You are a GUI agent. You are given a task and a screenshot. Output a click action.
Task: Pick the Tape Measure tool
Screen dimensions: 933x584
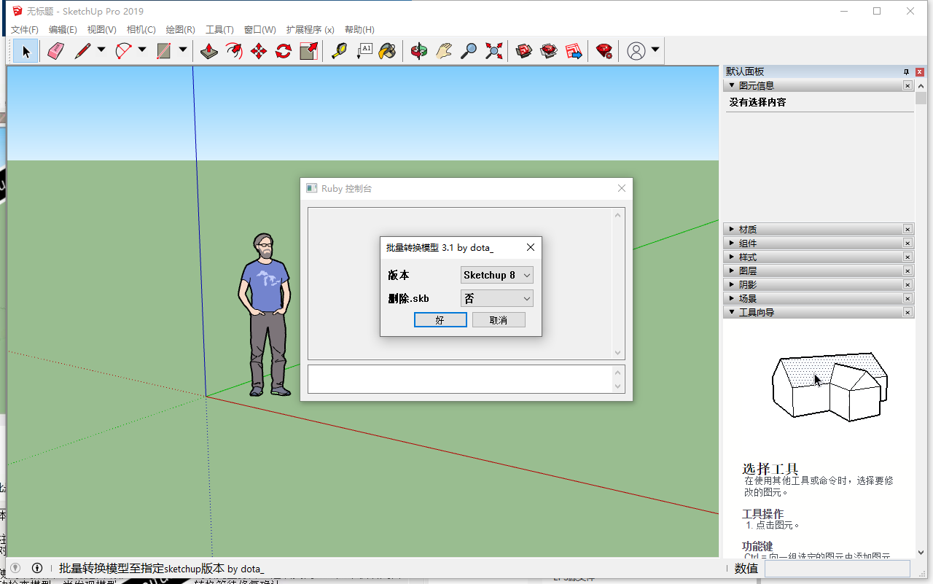pos(339,51)
